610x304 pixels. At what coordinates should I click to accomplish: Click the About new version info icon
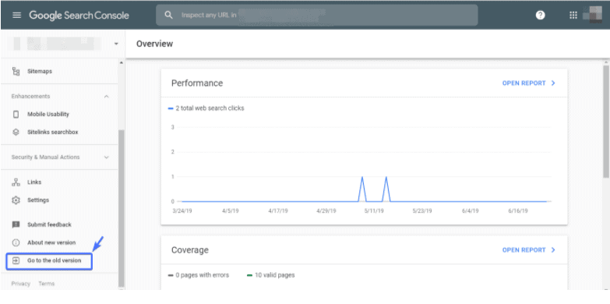[x=16, y=242]
